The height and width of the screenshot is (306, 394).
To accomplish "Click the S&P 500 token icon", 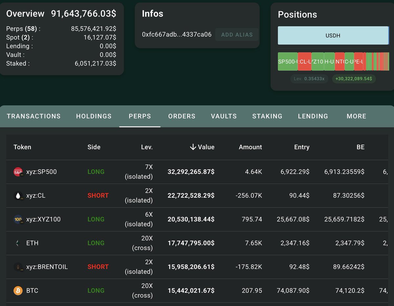I will [x=18, y=172].
